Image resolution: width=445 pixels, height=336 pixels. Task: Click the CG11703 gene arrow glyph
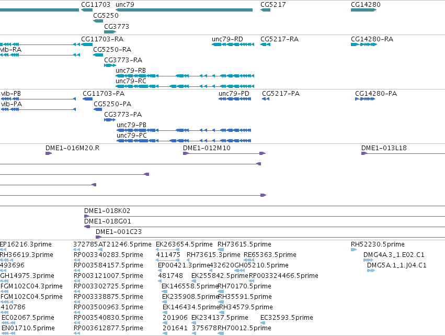tap(87, 10)
